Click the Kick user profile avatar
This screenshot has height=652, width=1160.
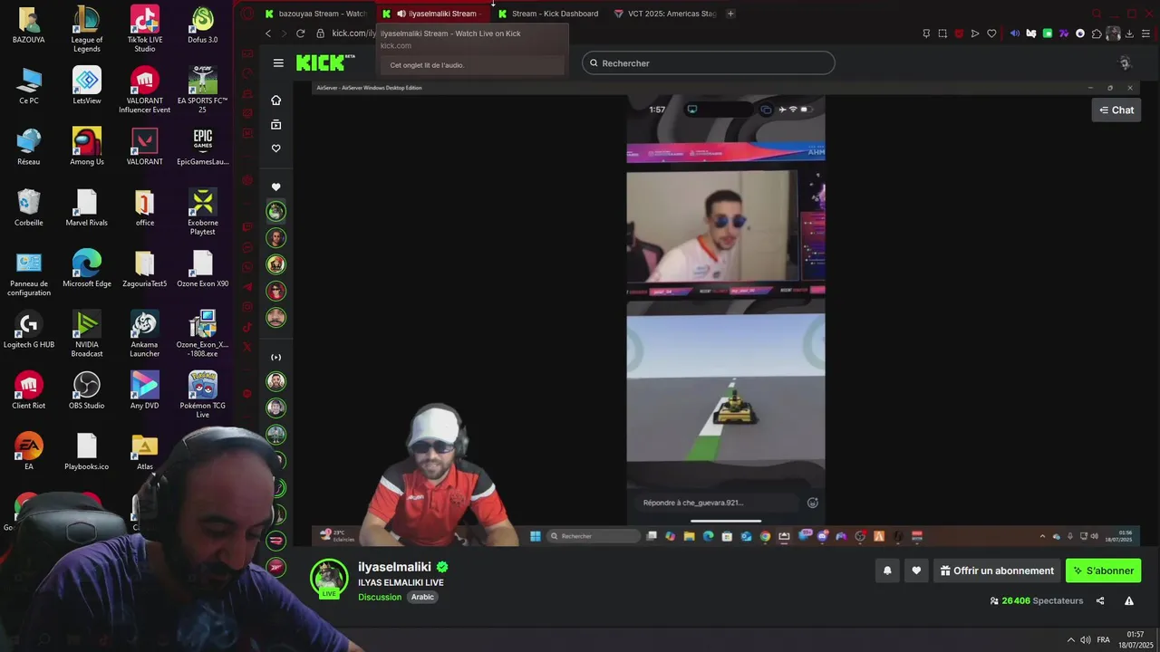pos(1126,63)
